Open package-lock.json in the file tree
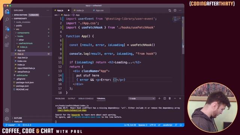The image size is (240, 135). (25, 82)
